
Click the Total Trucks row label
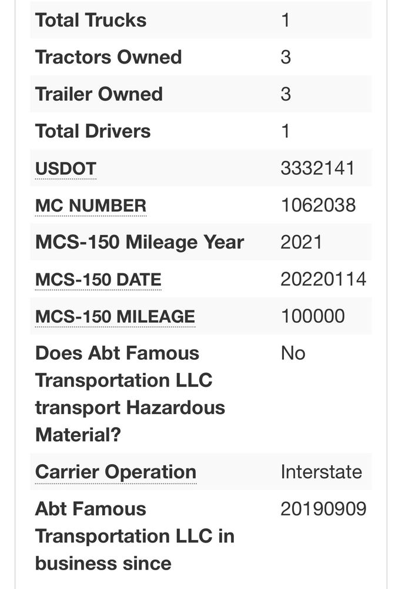pyautogui.click(x=91, y=20)
